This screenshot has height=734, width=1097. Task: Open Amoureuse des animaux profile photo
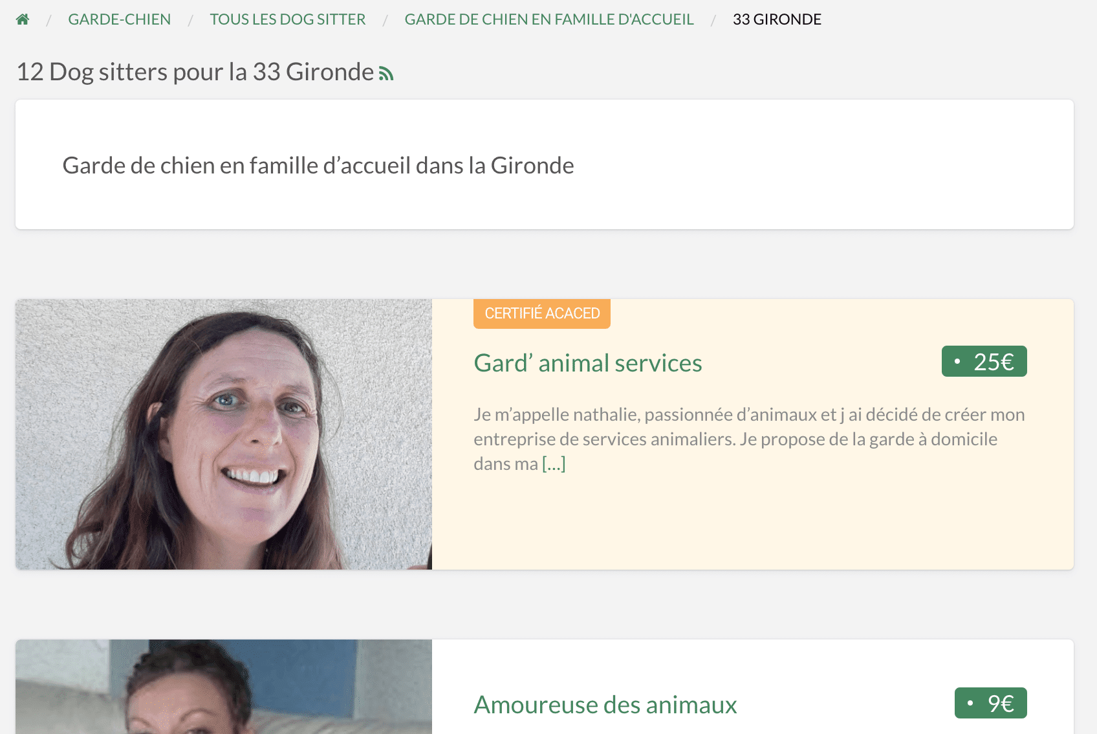tap(224, 687)
